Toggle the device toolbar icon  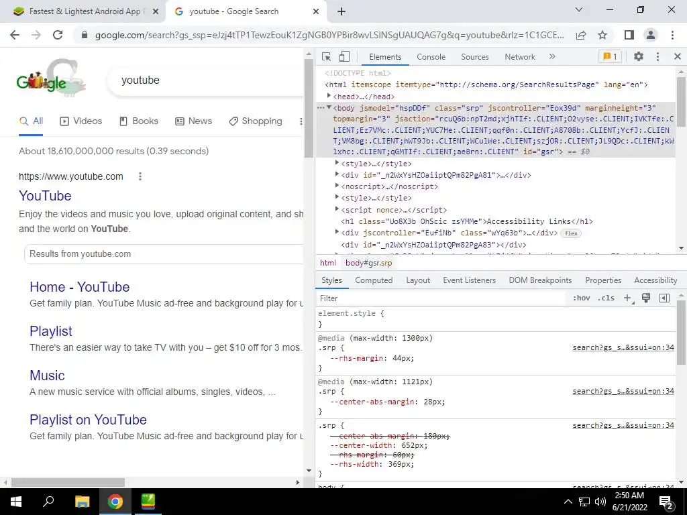point(344,56)
